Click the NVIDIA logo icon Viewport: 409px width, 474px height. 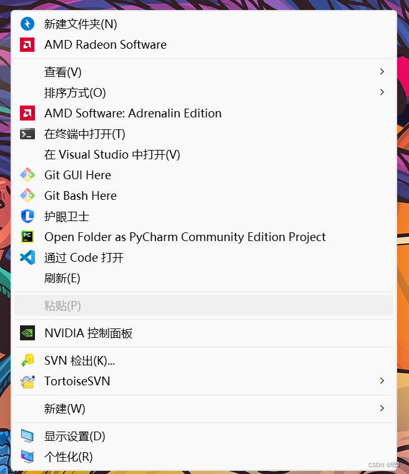tap(27, 333)
